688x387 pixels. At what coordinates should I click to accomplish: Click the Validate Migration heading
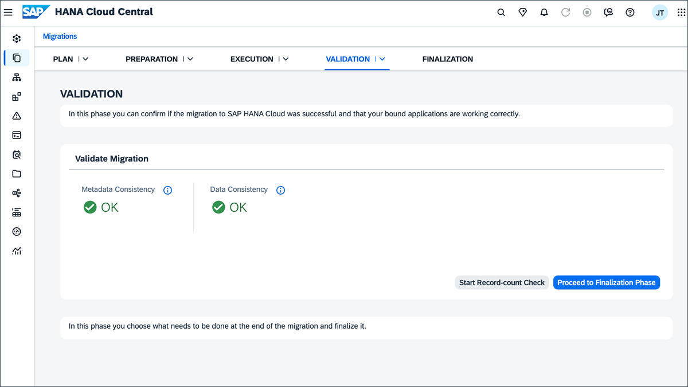112,159
